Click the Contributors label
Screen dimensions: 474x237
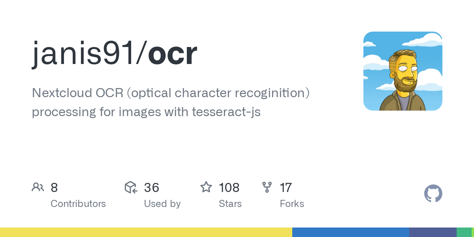tap(78, 204)
